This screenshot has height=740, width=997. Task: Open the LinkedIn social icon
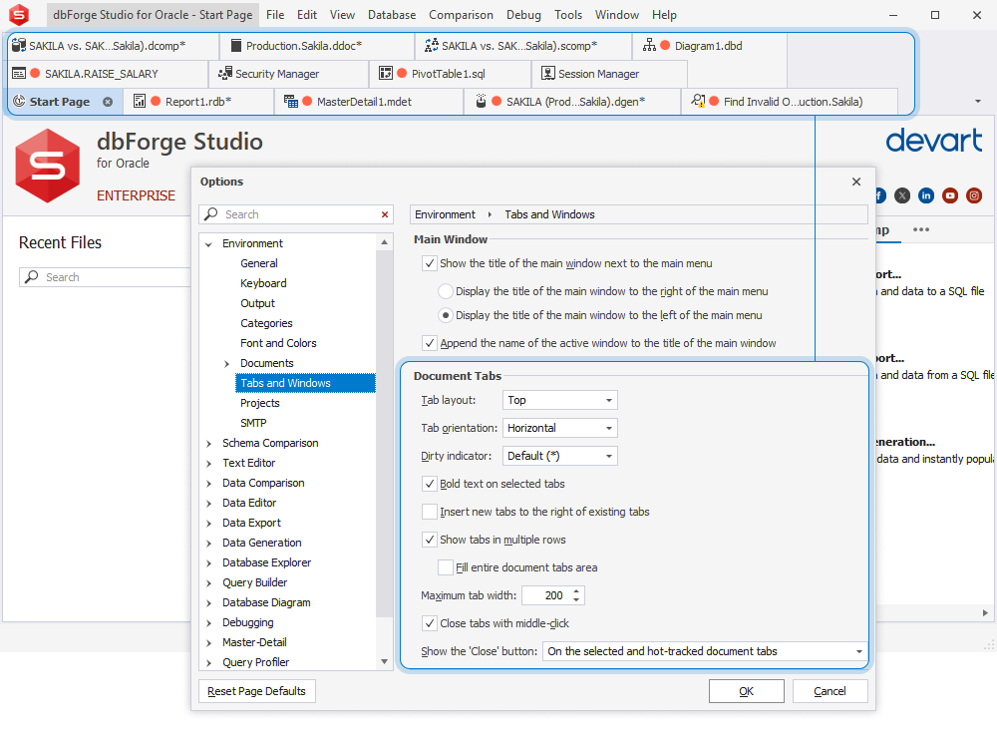pyautogui.click(x=926, y=195)
